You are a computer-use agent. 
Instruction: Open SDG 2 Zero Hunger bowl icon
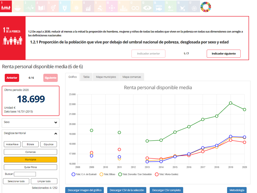pyautogui.click(x=18, y=6)
